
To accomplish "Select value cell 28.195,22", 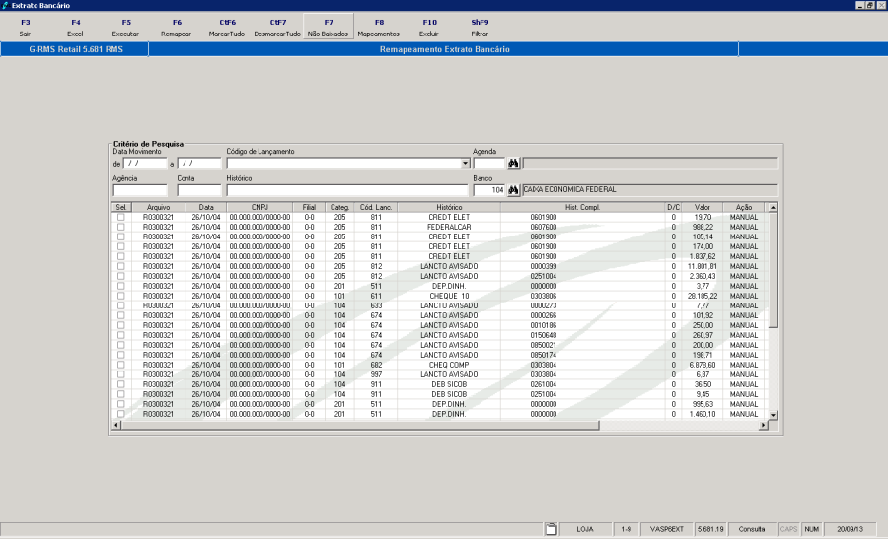I will coord(703,296).
